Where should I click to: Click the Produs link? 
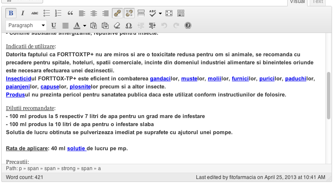(x=15, y=94)
